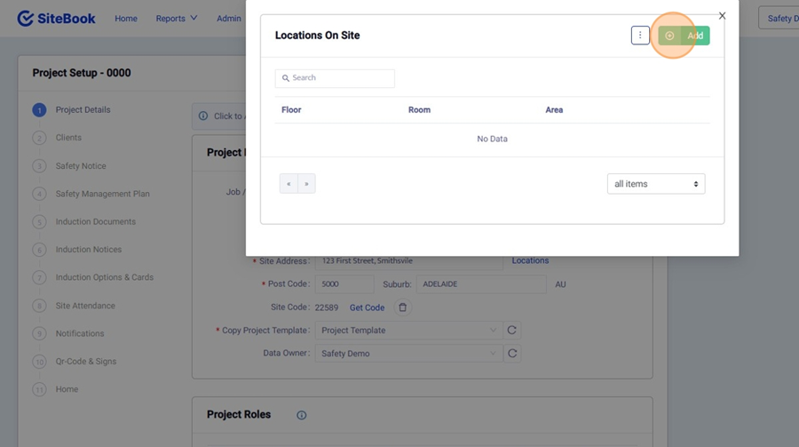Open the Home menu item

coord(126,19)
